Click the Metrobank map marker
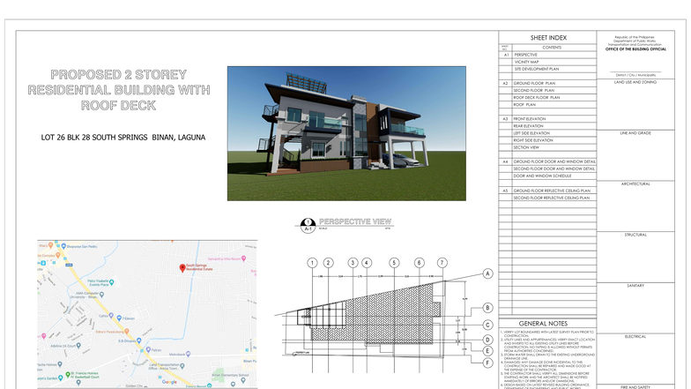The width and height of the screenshot is (691, 389). (189, 354)
